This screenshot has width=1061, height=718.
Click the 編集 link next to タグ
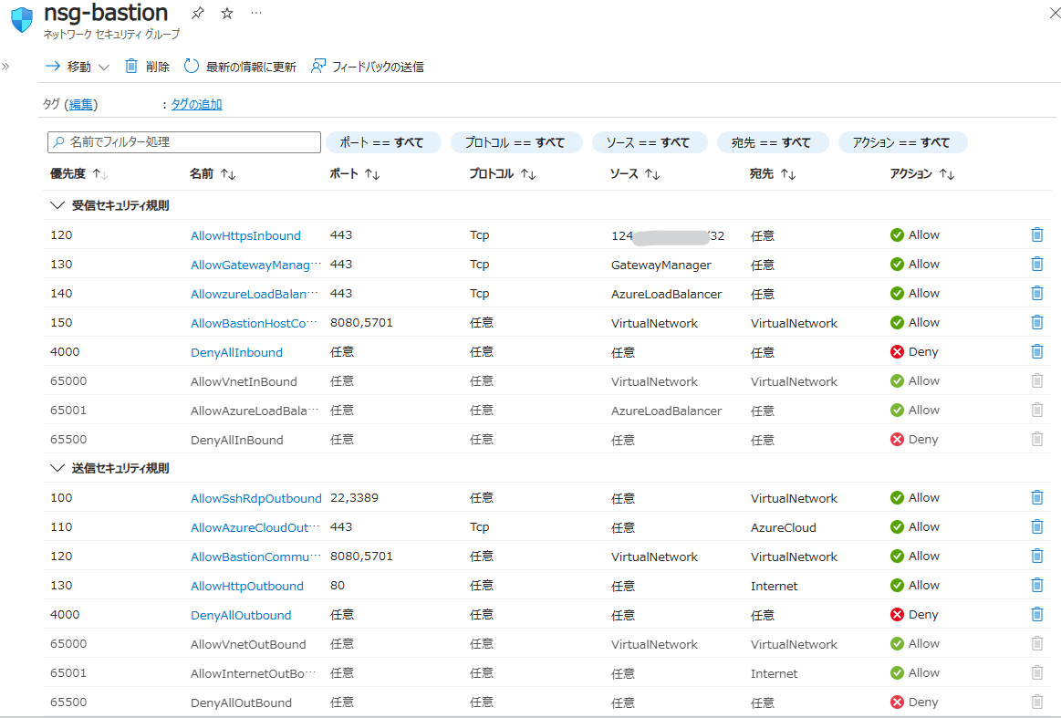[81, 104]
